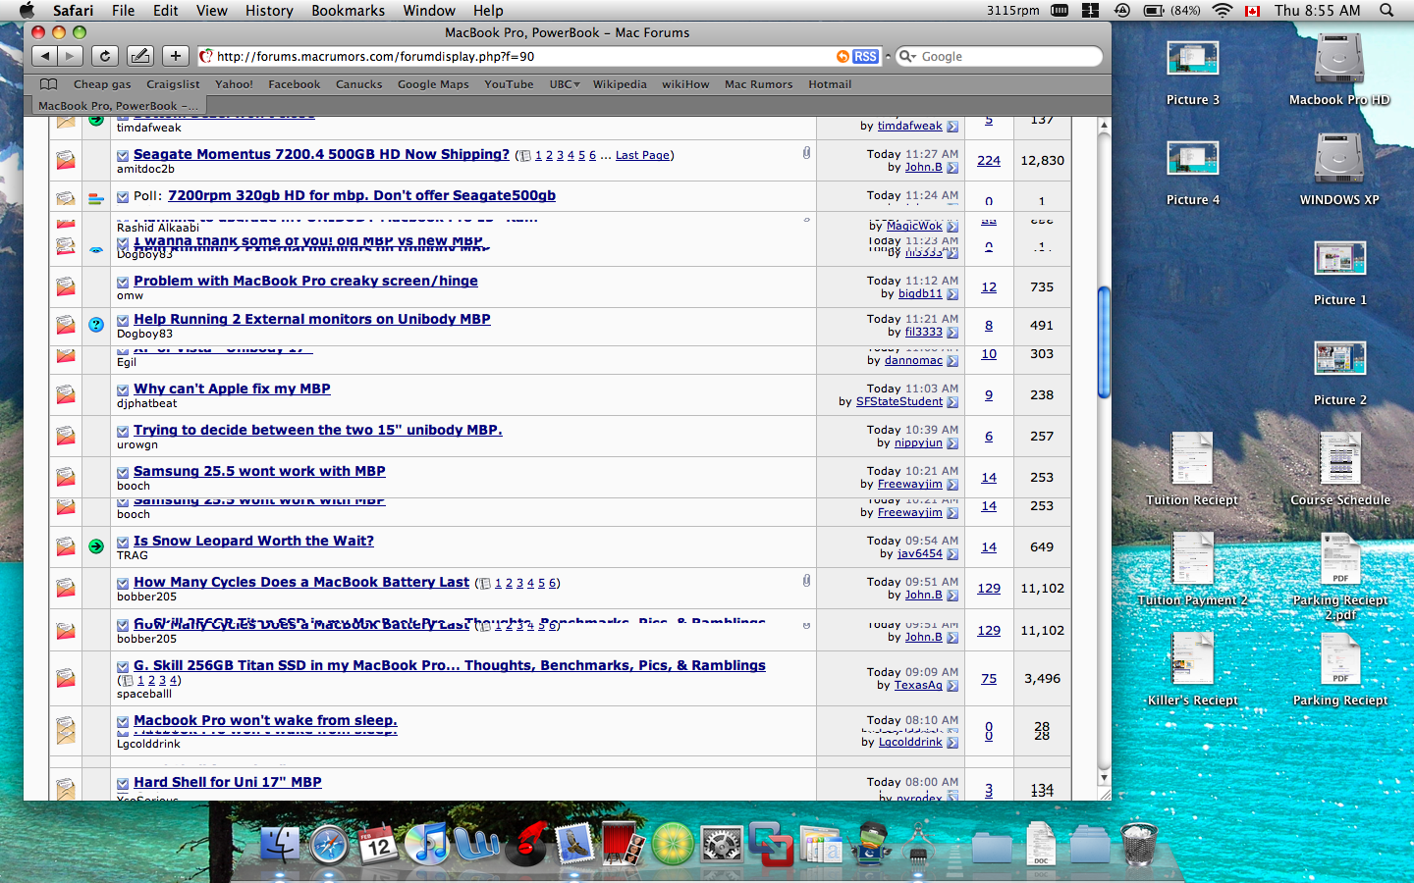The width and height of the screenshot is (1414, 883).
Task: Open the bookmarks library book icon
Action: (x=49, y=84)
